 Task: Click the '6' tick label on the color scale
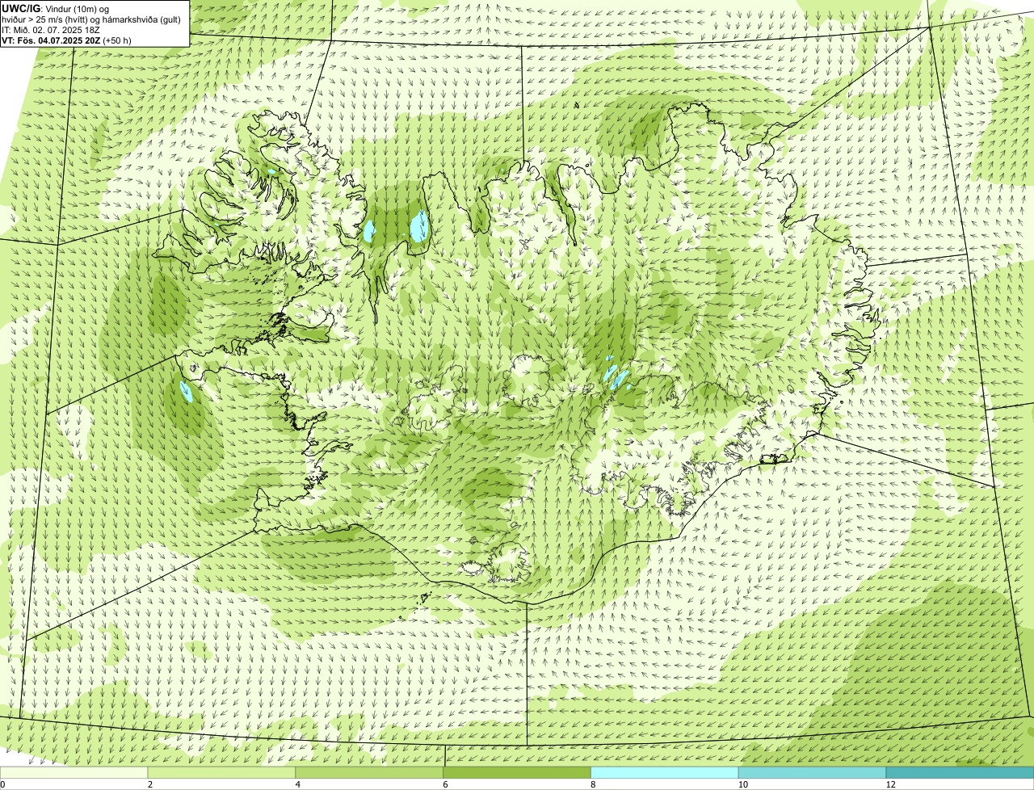tap(446, 784)
